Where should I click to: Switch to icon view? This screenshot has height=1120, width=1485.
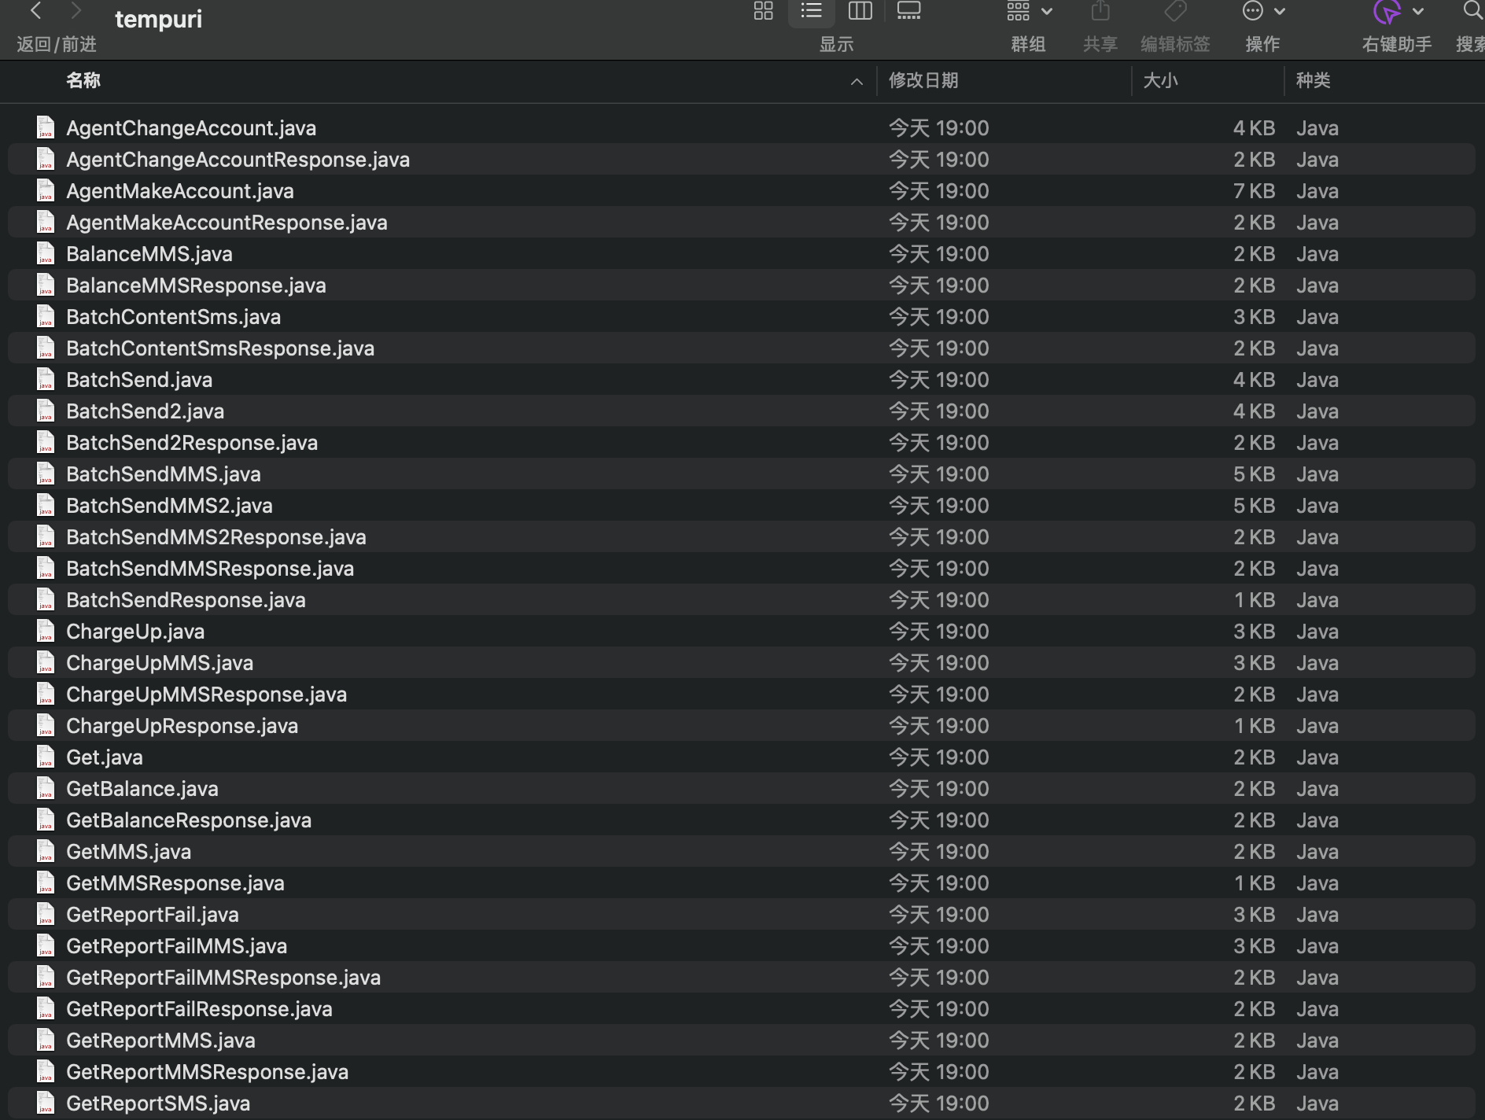point(763,11)
